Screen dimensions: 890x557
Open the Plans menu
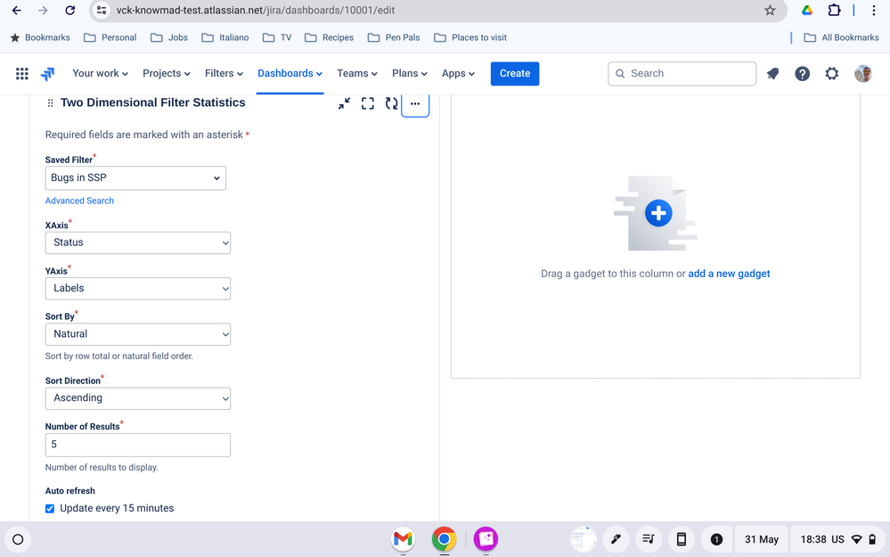(409, 73)
